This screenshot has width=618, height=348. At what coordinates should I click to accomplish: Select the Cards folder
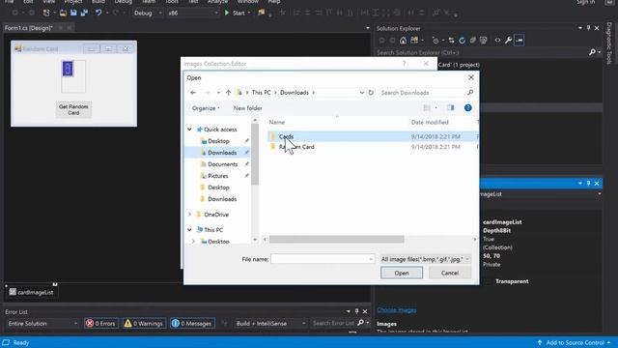pyautogui.click(x=286, y=136)
